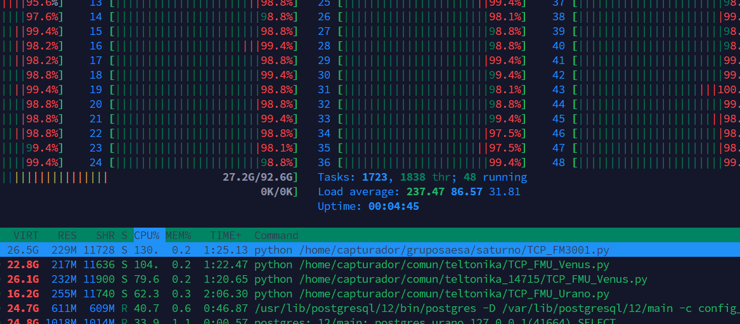
Task: Click the CPU 43 usage bar
Action: tap(653, 89)
